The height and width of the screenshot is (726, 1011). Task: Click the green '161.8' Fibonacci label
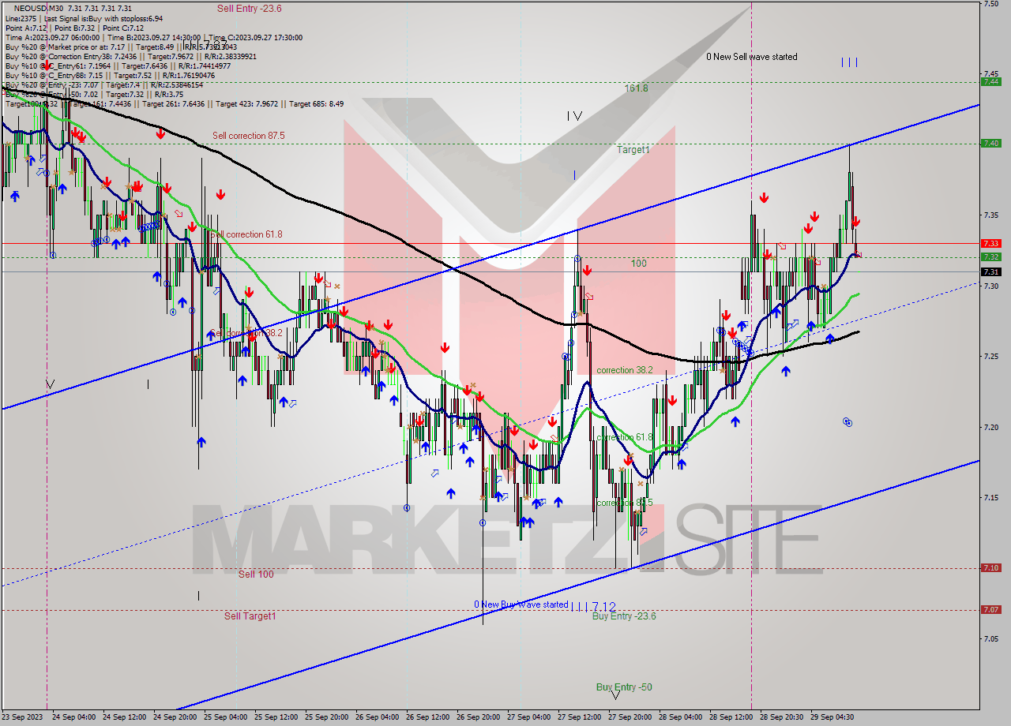pos(637,88)
